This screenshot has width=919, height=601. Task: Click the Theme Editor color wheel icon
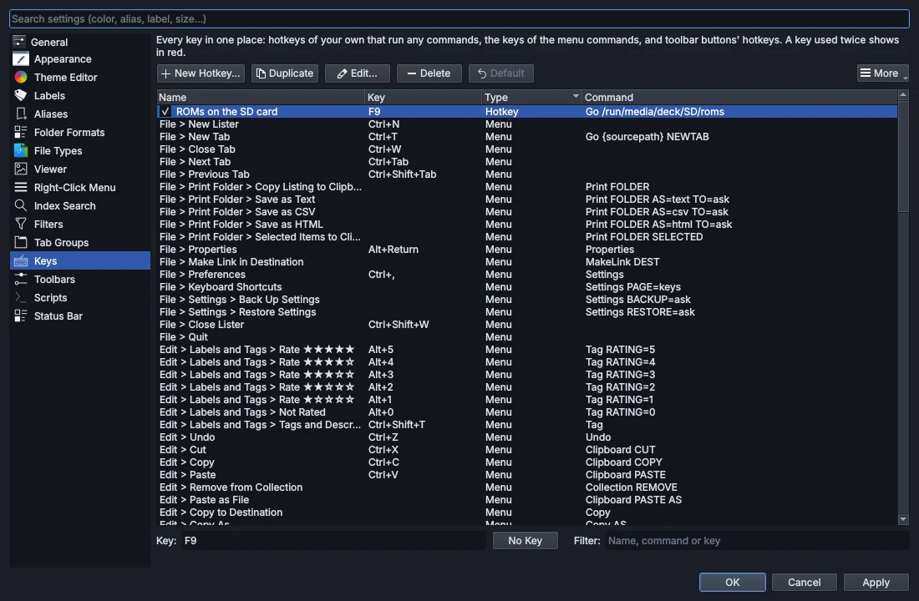21,78
